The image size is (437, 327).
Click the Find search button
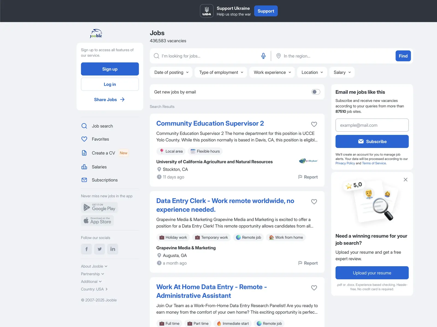(x=403, y=56)
